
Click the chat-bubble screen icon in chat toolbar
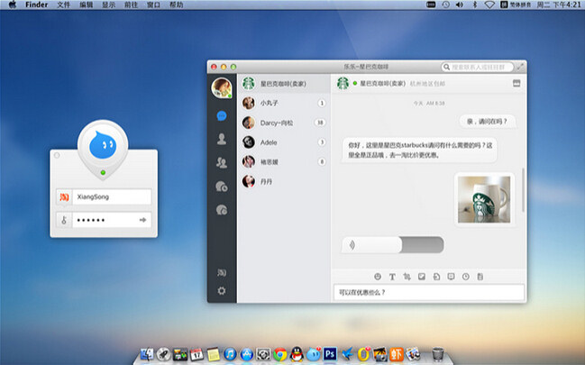451,277
